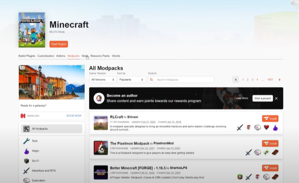Click the author banner avatar
299x183 pixels.
tap(99, 98)
